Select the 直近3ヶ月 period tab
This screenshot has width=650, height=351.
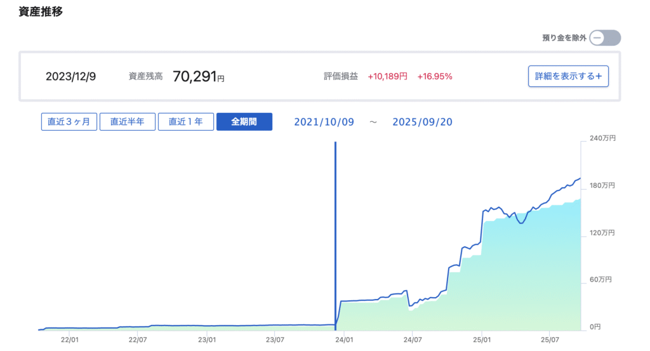[x=69, y=122]
